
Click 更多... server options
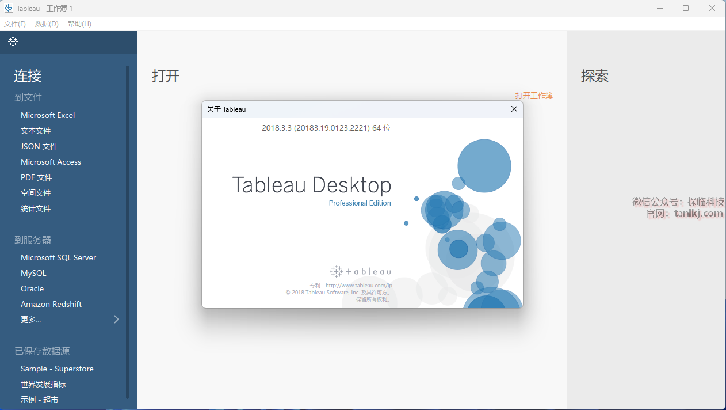pyautogui.click(x=31, y=320)
